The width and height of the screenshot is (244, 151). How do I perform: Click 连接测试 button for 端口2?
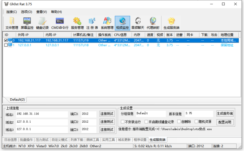[x=107, y=122]
